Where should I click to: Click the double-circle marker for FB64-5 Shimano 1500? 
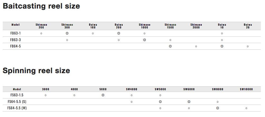(170, 46)
